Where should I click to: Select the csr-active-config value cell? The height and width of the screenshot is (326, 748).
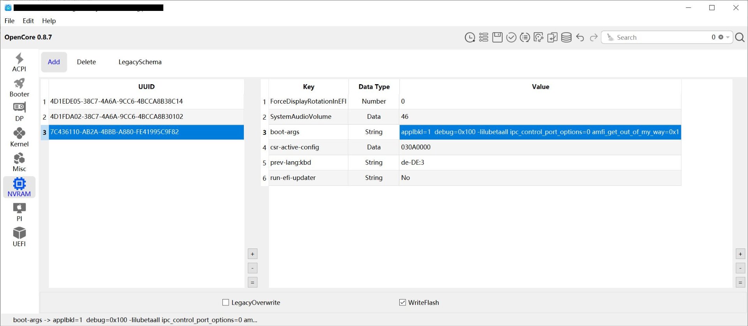pos(540,147)
